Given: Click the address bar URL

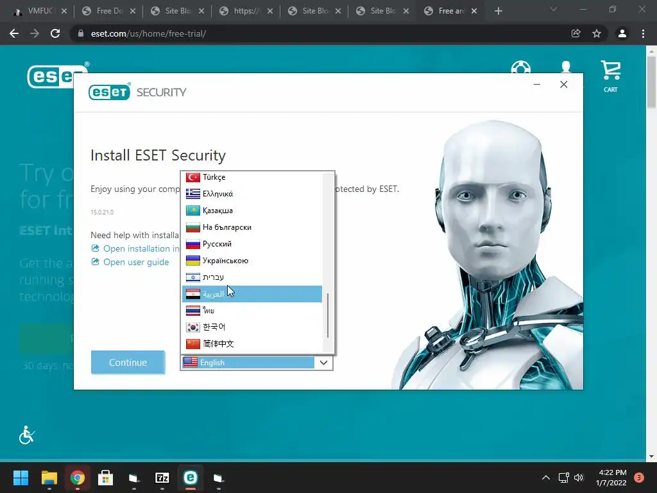Looking at the screenshot, I should point(148,33).
